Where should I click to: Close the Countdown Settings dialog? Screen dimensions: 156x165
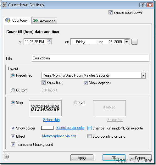point(150,5)
